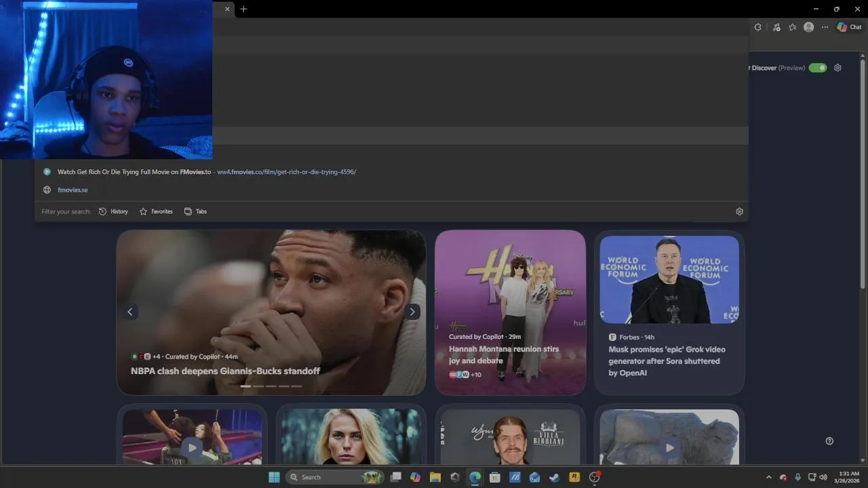Launch Steam from the taskbar
Screen dimensions: 868x488
pos(554,477)
